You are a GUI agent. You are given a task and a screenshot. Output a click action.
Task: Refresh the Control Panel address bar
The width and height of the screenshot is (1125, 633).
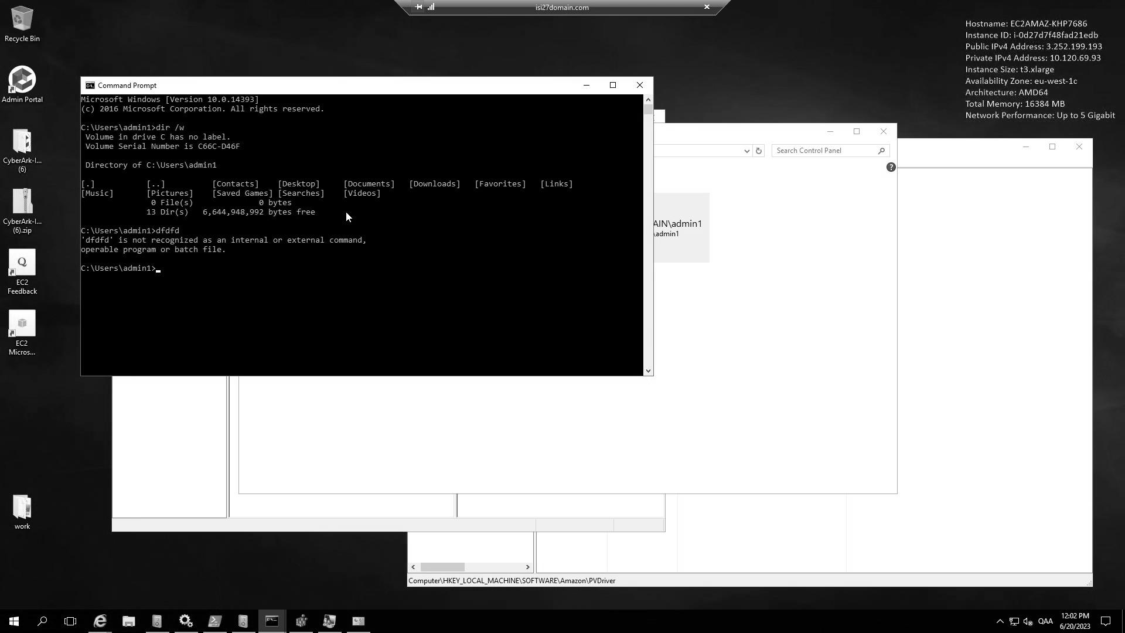[758, 151]
